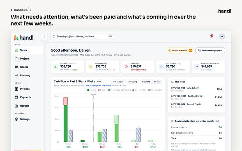This screenshot has width=242, height=151.
Task: Toggle the Overdue legend series
Action: tap(102, 90)
